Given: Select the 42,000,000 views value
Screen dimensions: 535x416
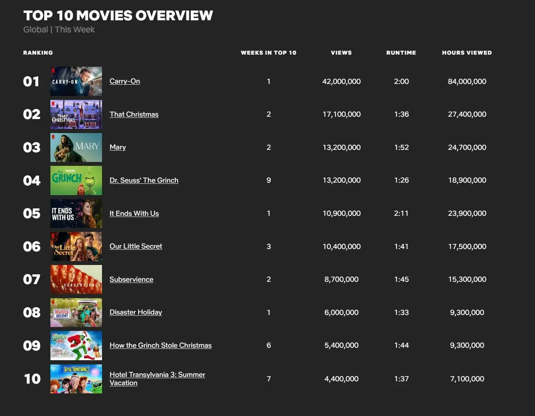Looking at the screenshot, I should coord(342,81).
